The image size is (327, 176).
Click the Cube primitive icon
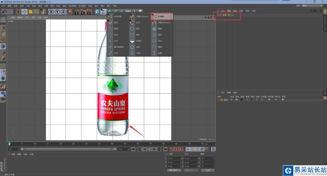pos(97,12)
